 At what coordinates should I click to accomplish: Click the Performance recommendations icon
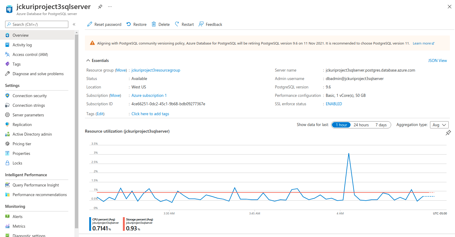click(x=8, y=195)
